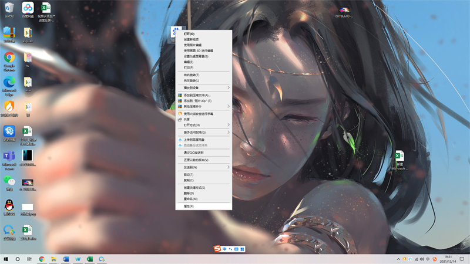Choose 使用照片编辑 in the context menu
470x264 pixels.
pyautogui.click(x=203, y=45)
